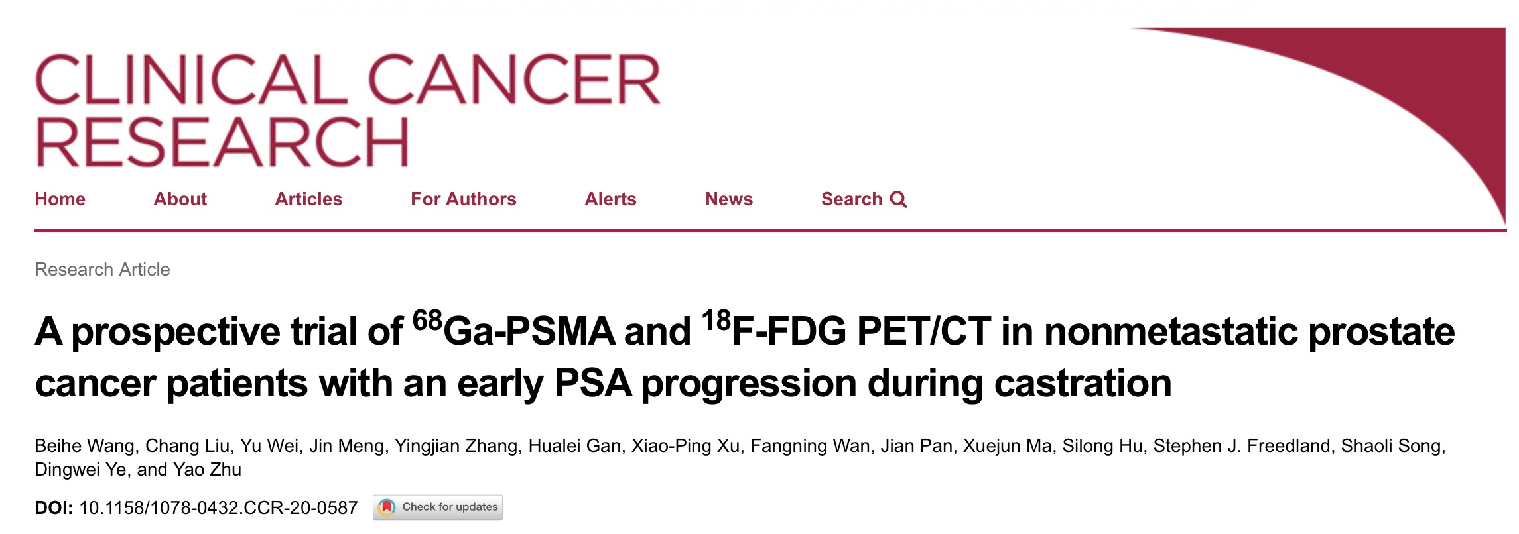
Task: Select For Authors in navigation
Action: tap(464, 199)
